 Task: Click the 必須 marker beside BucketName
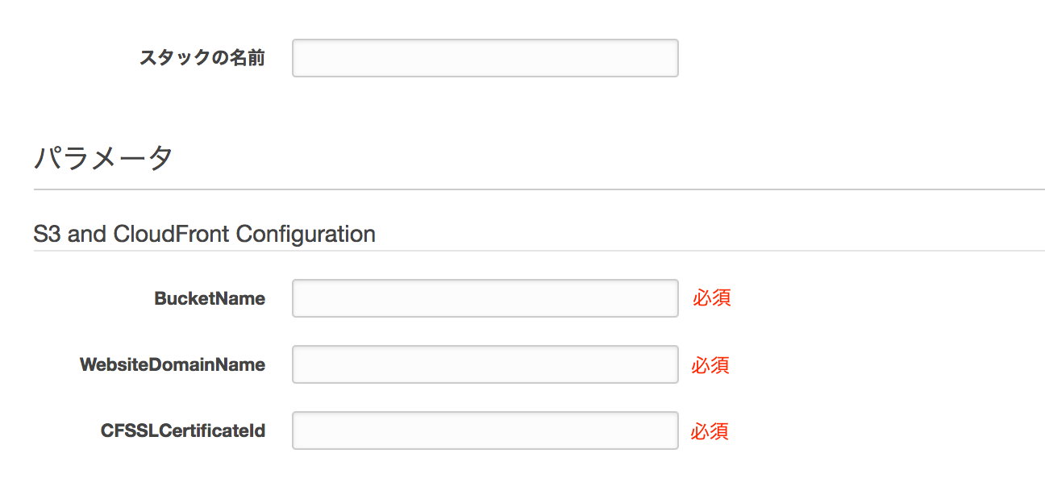point(711,298)
